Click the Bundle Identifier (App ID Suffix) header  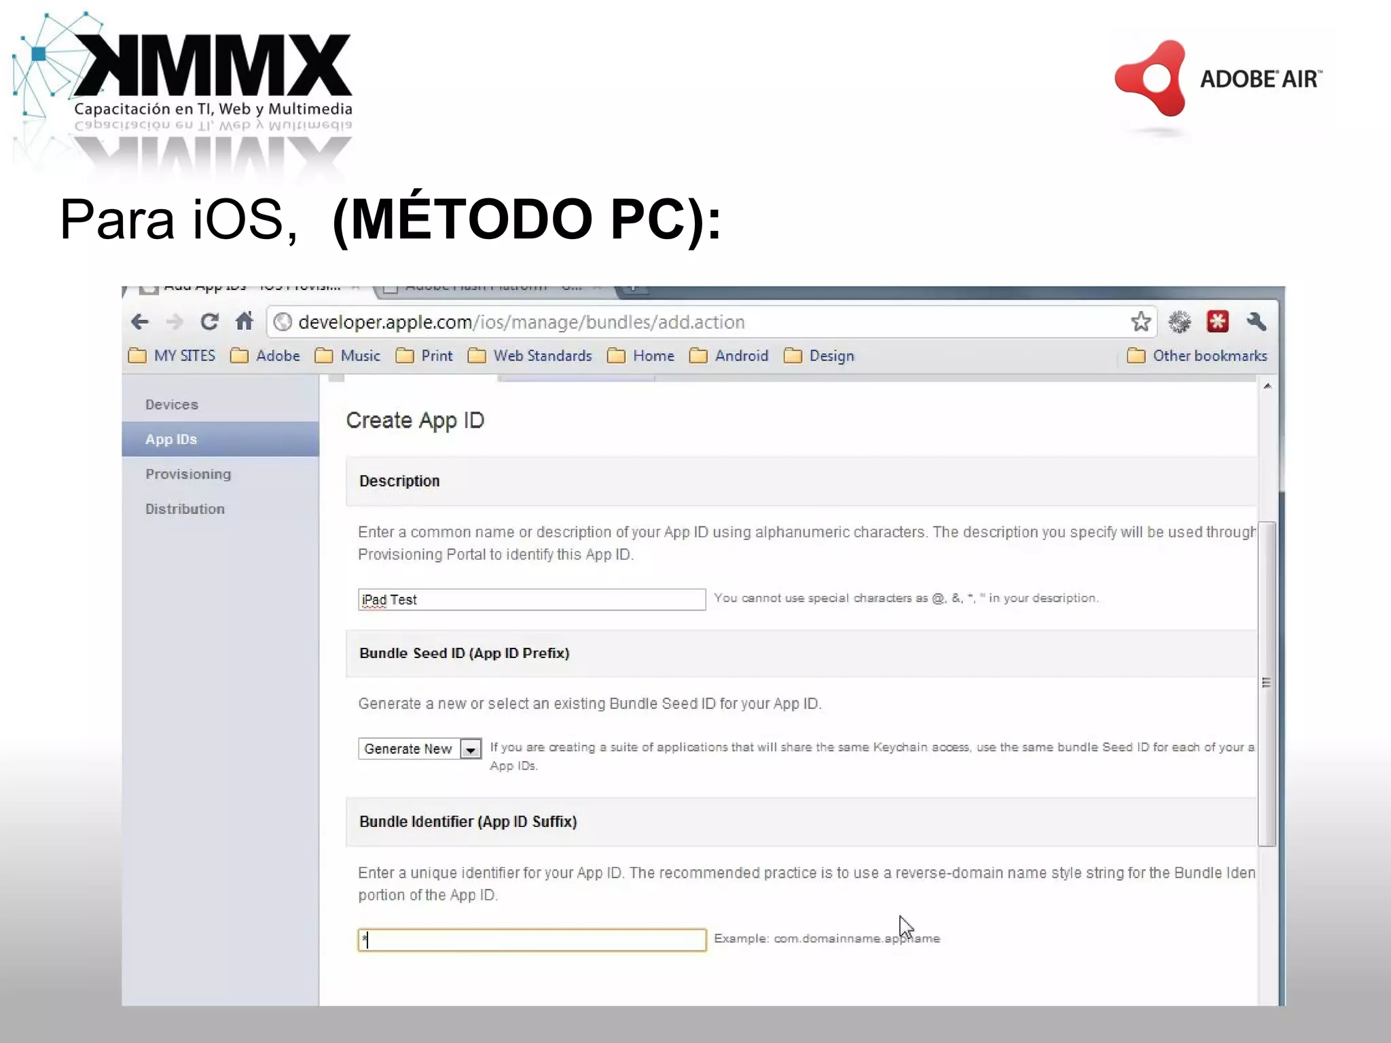[x=801, y=822]
